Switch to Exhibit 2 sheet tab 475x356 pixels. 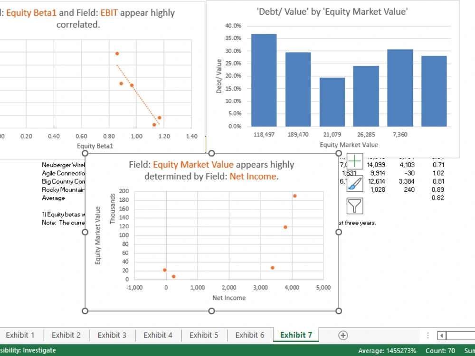(x=66, y=335)
